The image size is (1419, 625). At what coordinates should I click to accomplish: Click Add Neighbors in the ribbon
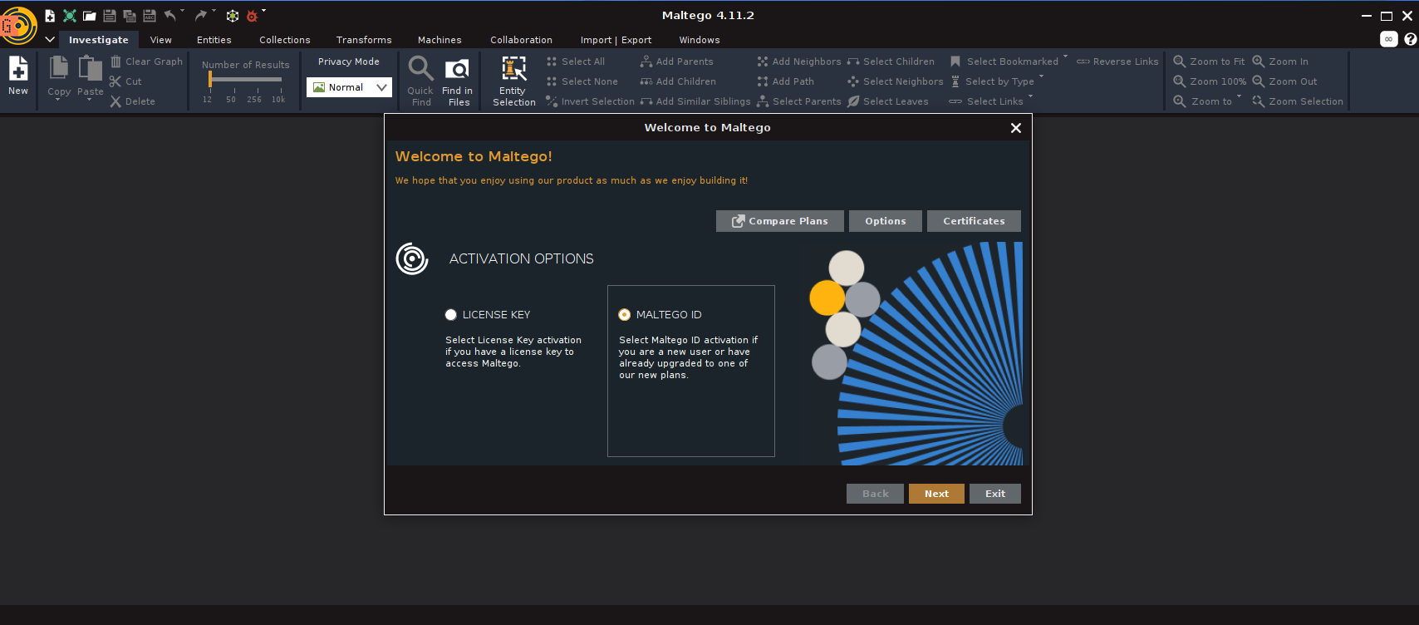point(799,62)
